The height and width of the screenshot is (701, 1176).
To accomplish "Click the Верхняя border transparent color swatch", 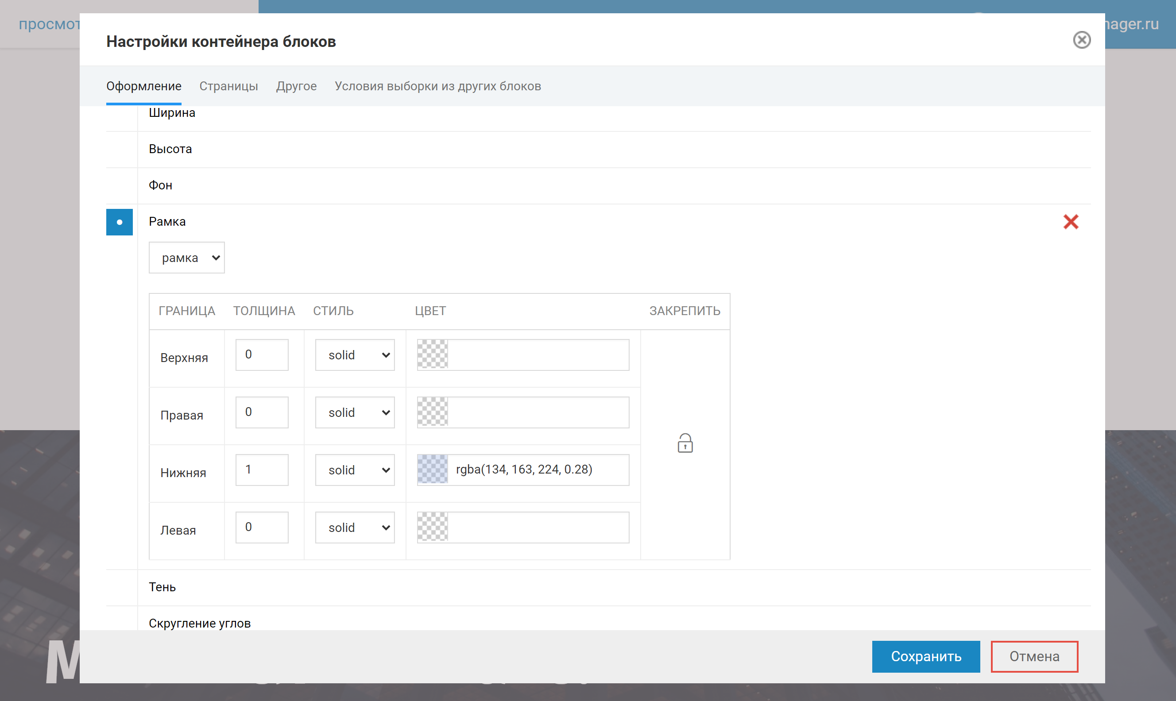I will pyautogui.click(x=432, y=355).
